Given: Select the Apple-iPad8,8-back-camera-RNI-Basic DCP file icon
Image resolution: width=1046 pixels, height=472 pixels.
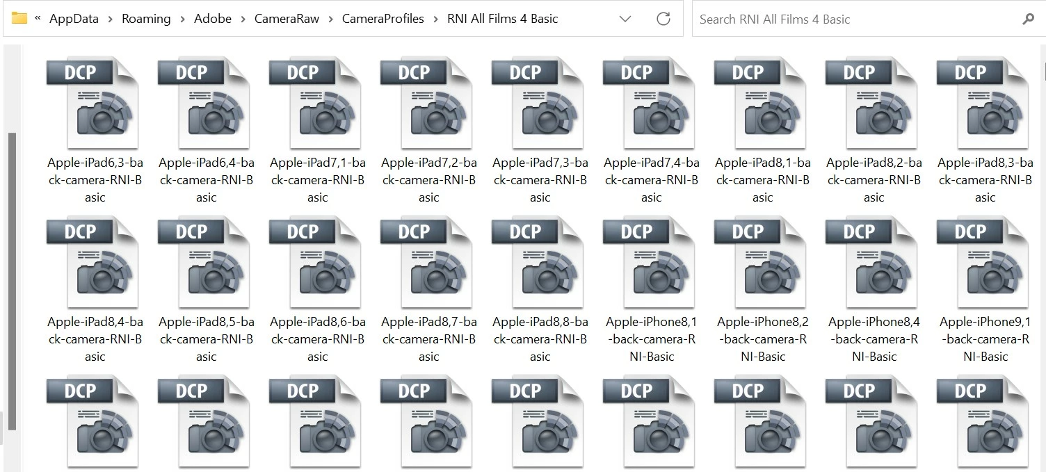Looking at the screenshot, I should coord(538,262).
